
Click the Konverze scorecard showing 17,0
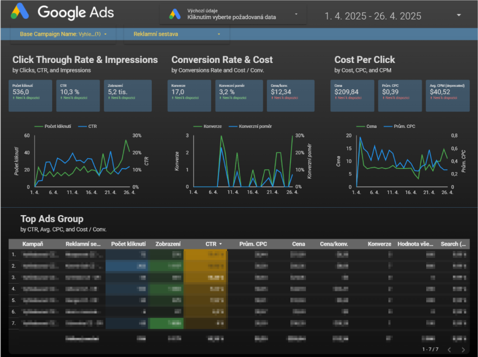[x=190, y=96]
